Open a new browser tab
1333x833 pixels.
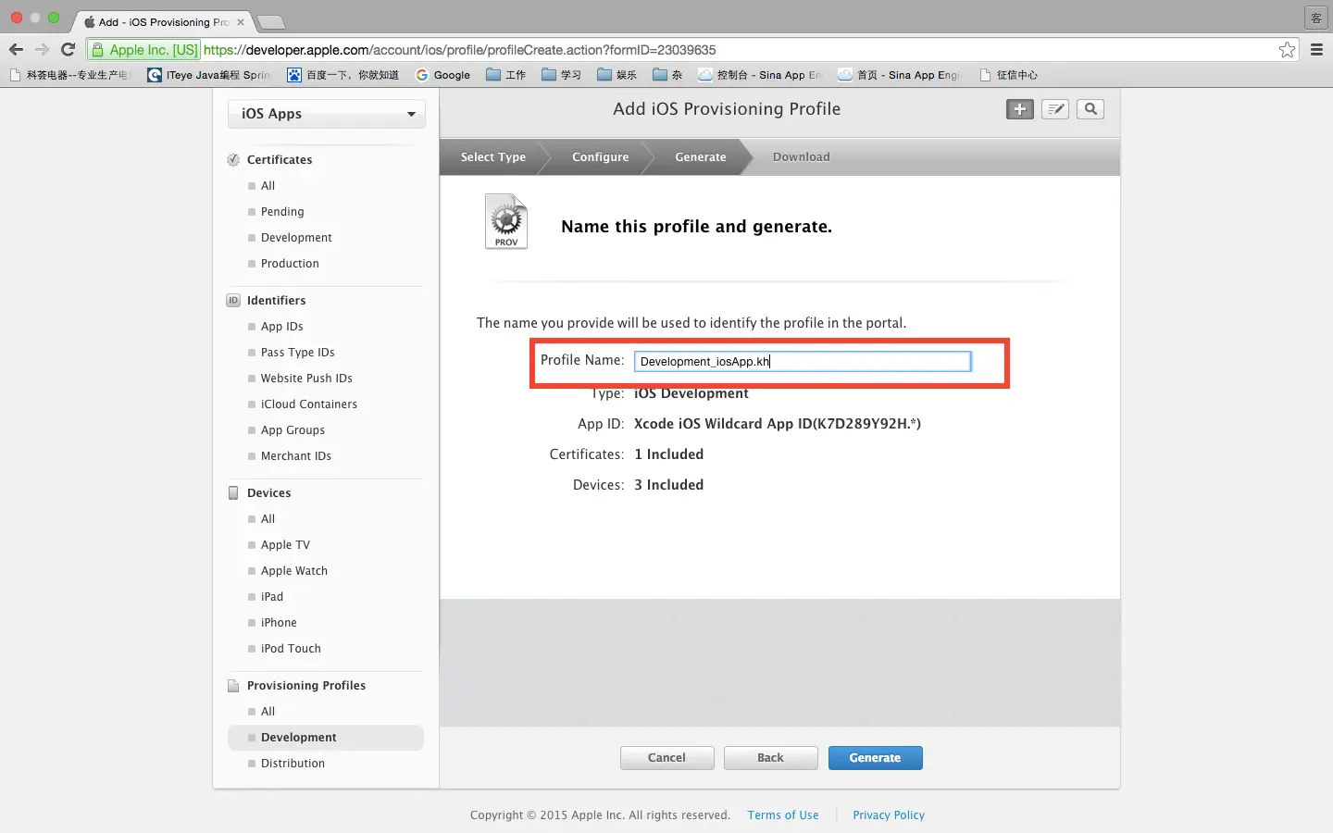click(270, 22)
